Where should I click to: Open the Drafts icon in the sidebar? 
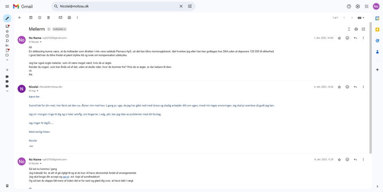click(x=7, y=50)
